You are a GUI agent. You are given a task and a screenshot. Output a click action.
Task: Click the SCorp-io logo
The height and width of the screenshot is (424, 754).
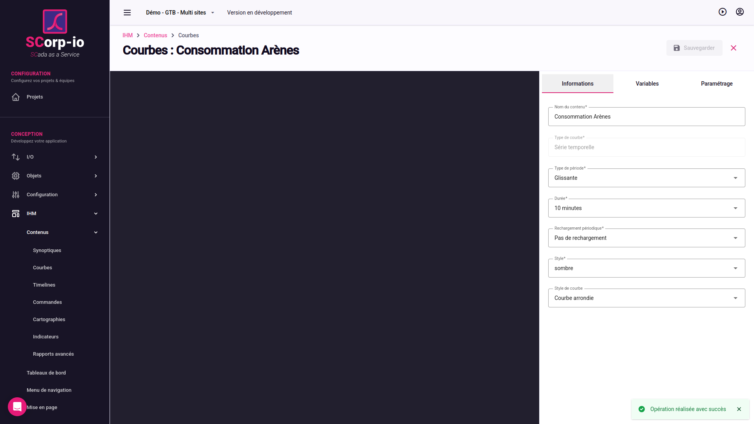(55, 34)
